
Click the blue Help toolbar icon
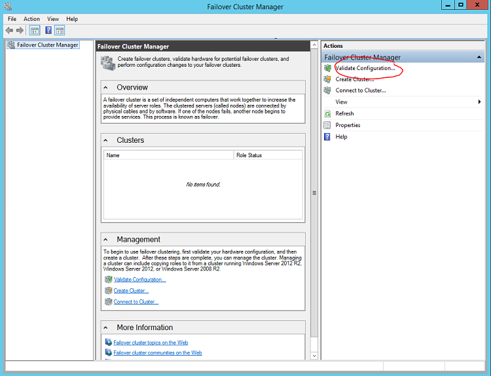(x=48, y=30)
